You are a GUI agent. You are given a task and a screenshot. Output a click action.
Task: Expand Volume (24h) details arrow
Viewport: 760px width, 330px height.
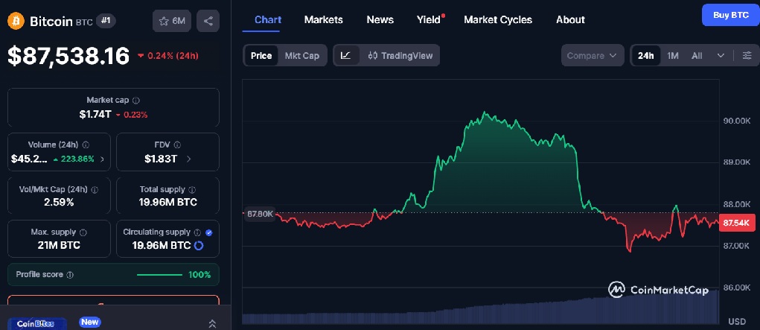[102, 159]
